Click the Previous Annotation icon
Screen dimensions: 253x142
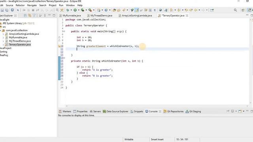[x=179, y=10]
